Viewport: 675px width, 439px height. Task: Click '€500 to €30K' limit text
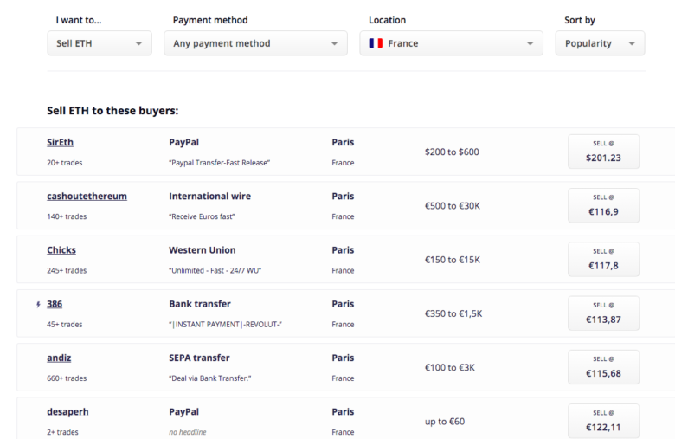pyautogui.click(x=452, y=205)
